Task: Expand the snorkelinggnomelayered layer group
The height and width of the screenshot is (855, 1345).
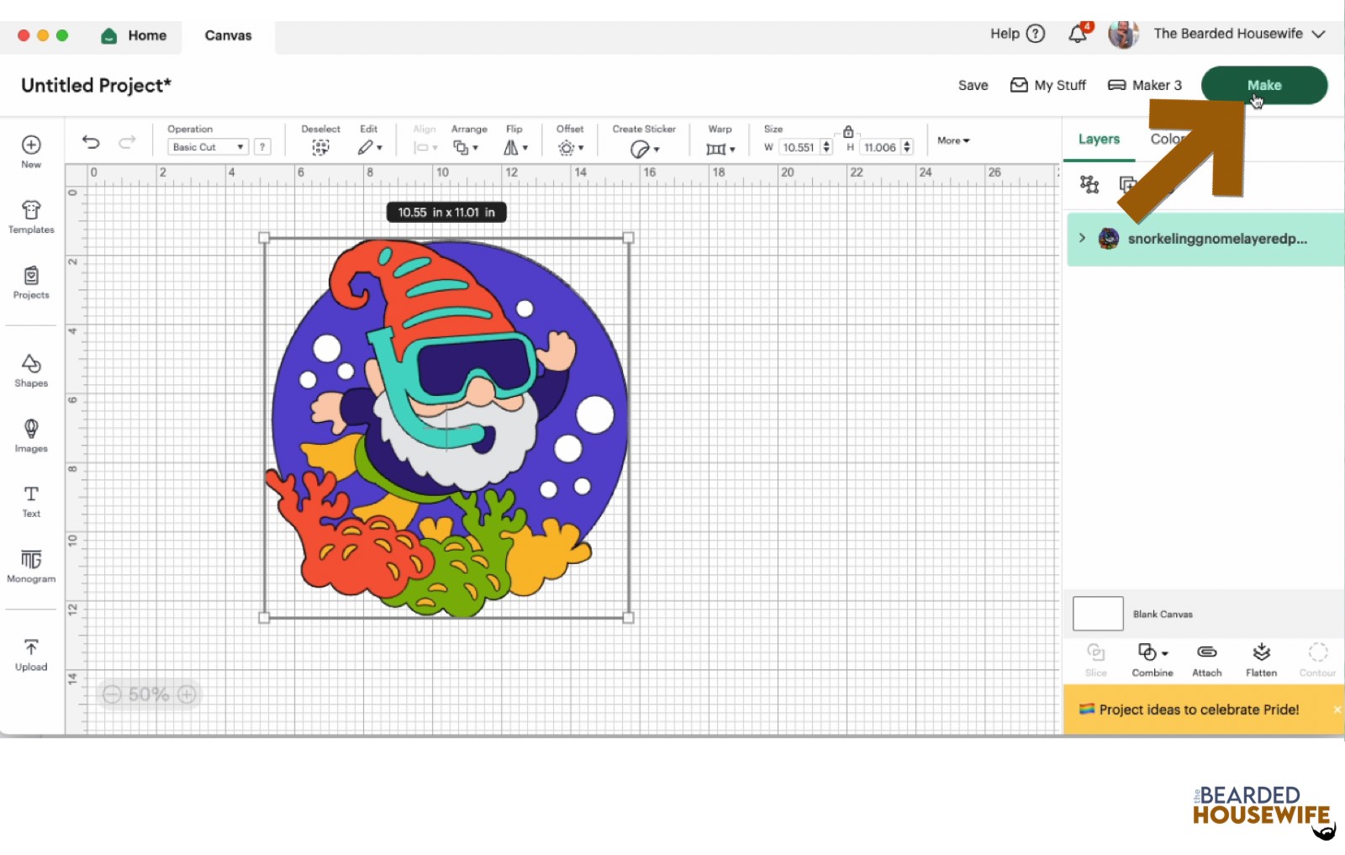Action: click(x=1082, y=238)
